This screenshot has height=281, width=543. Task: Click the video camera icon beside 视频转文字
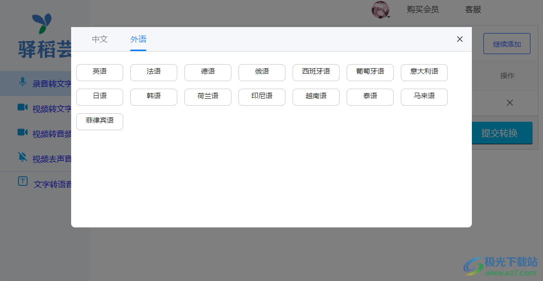click(x=22, y=107)
